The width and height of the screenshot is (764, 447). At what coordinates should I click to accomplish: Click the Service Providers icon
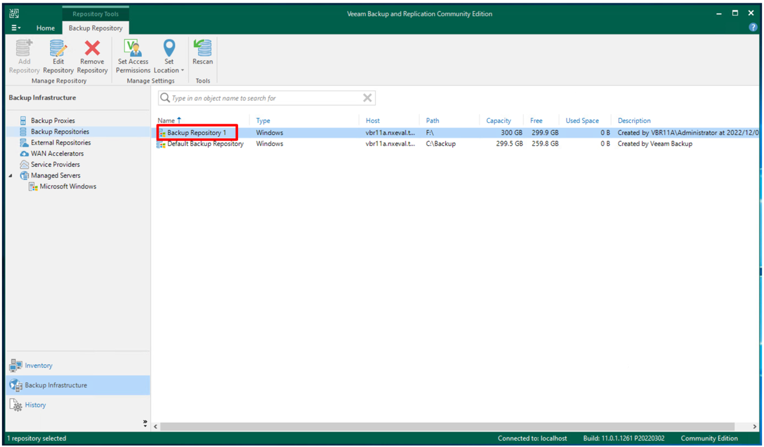[24, 164]
